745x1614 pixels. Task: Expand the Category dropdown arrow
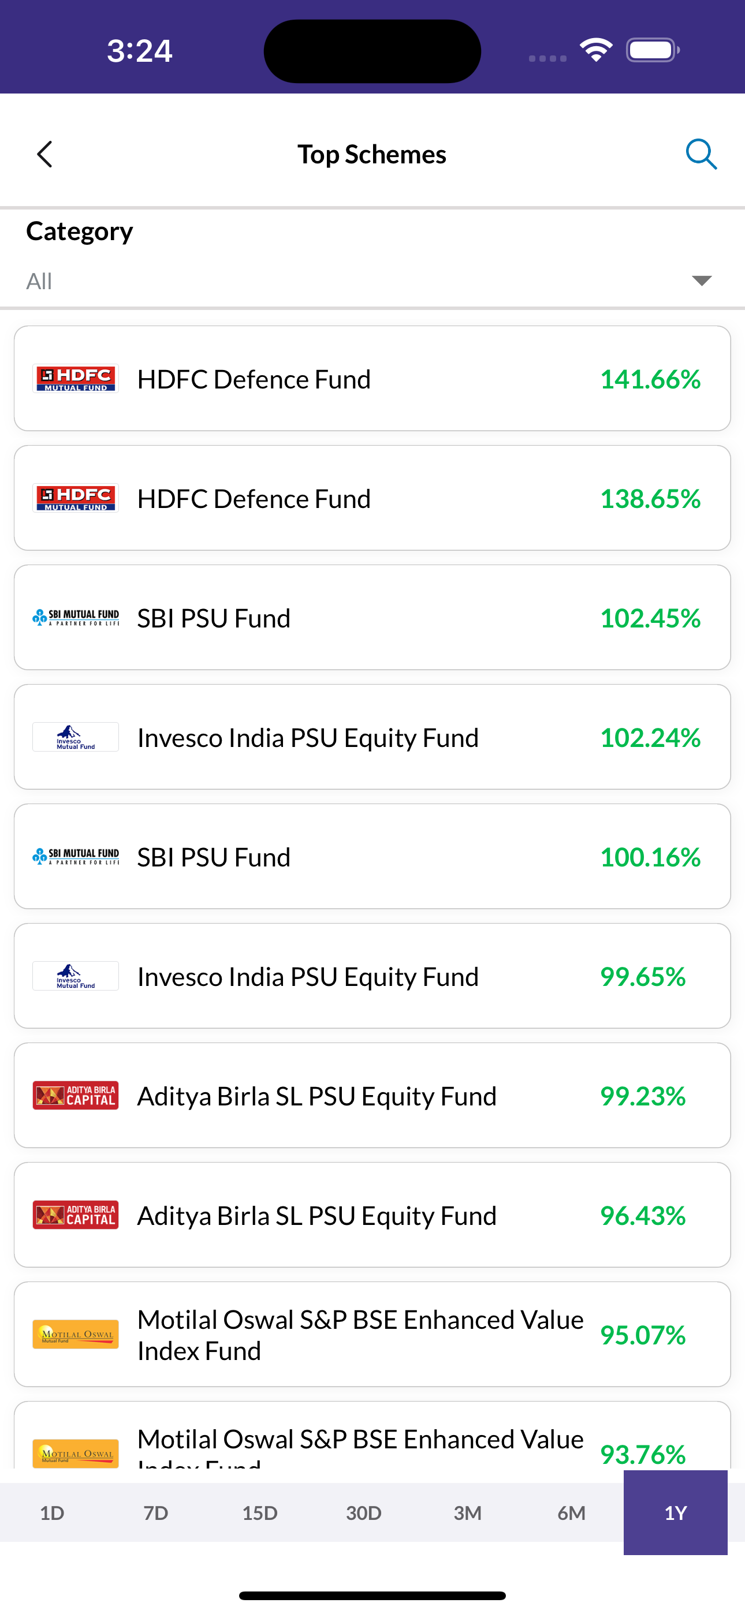point(701,281)
